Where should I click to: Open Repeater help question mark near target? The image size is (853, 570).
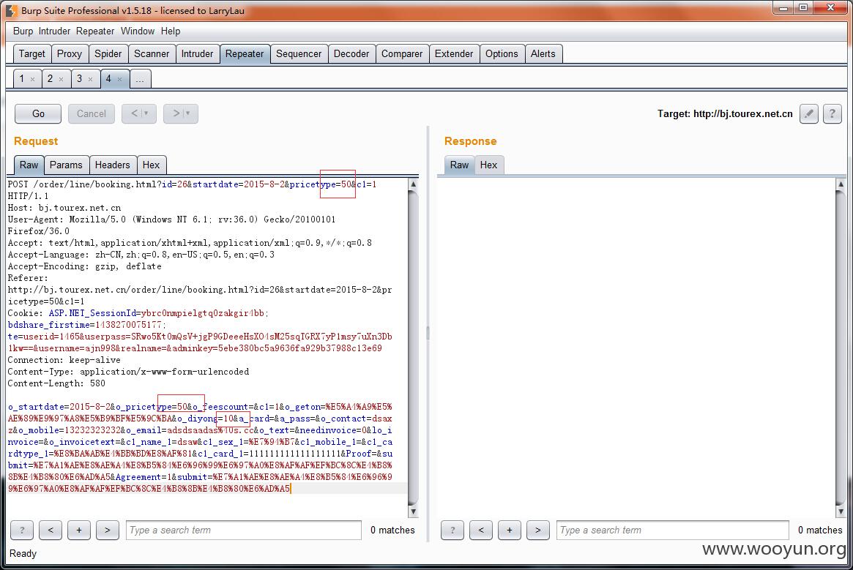832,113
